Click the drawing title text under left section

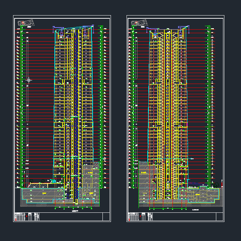[75, 211]
